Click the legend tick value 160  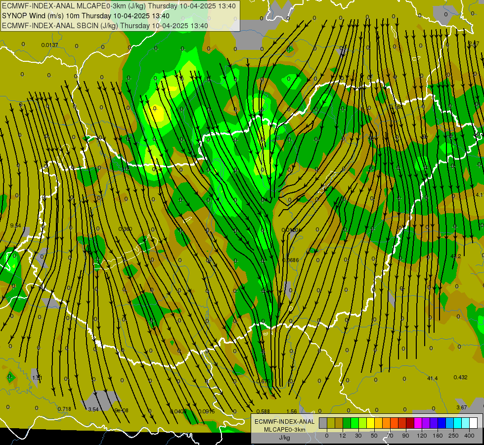(x=438, y=436)
